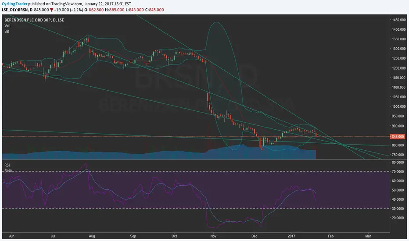
Task: Click the 1150.000 price axis label
Action: pos(399,78)
